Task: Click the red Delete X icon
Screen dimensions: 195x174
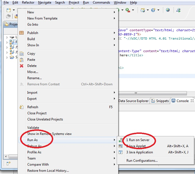Action: click(21, 66)
